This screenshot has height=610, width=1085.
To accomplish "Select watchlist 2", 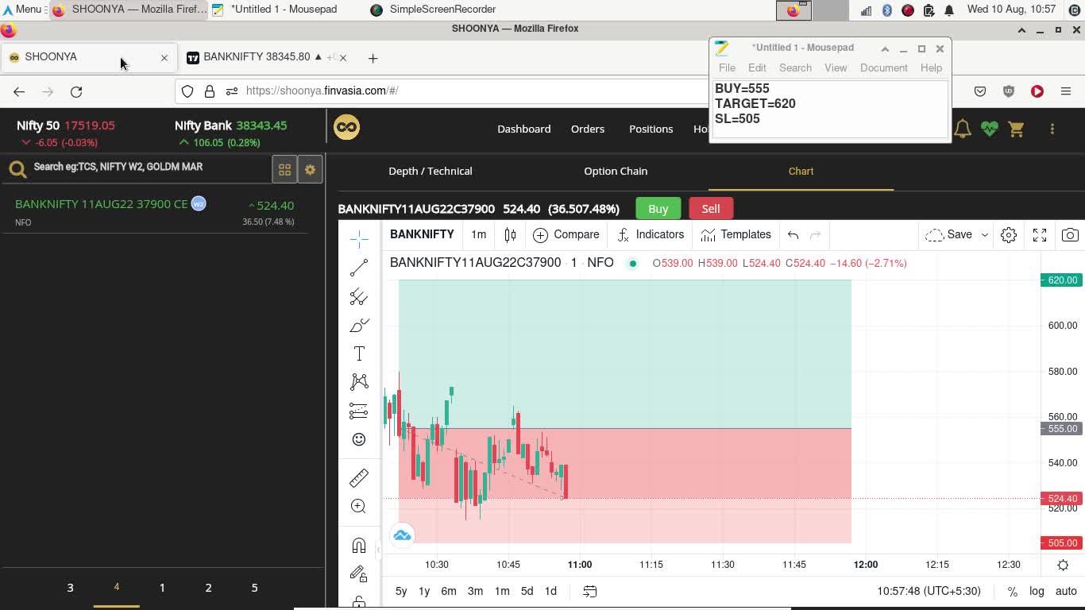I will click(208, 588).
